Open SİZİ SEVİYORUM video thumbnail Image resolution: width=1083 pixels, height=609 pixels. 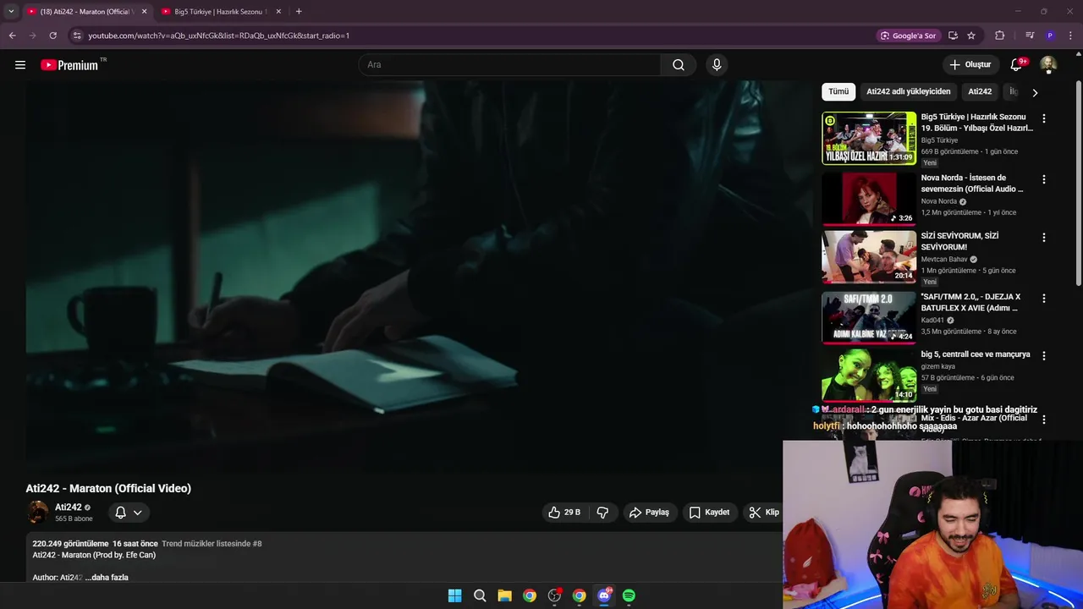[869, 257]
